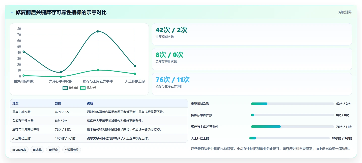This screenshot has height=163, width=362.
Task: Click table value 42次 / 2次
Action: pyautogui.click(x=62, y=112)
